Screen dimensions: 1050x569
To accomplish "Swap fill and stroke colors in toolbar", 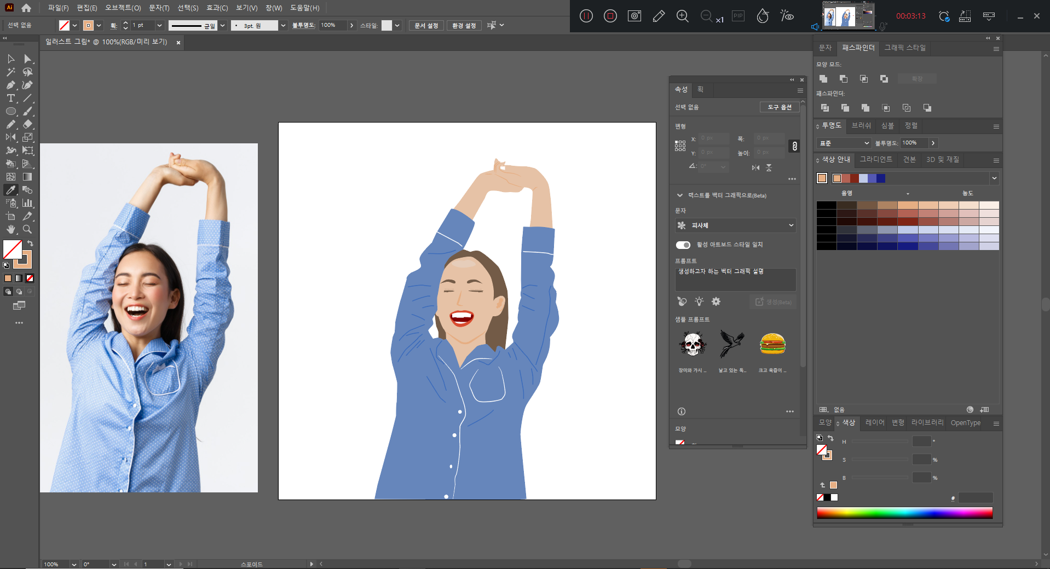I will [x=31, y=243].
